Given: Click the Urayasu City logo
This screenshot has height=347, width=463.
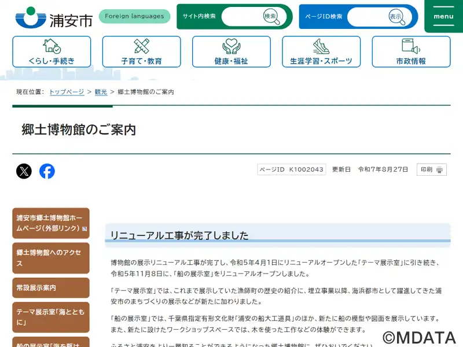Looking at the screenshot, I should (x=54, y=17).
